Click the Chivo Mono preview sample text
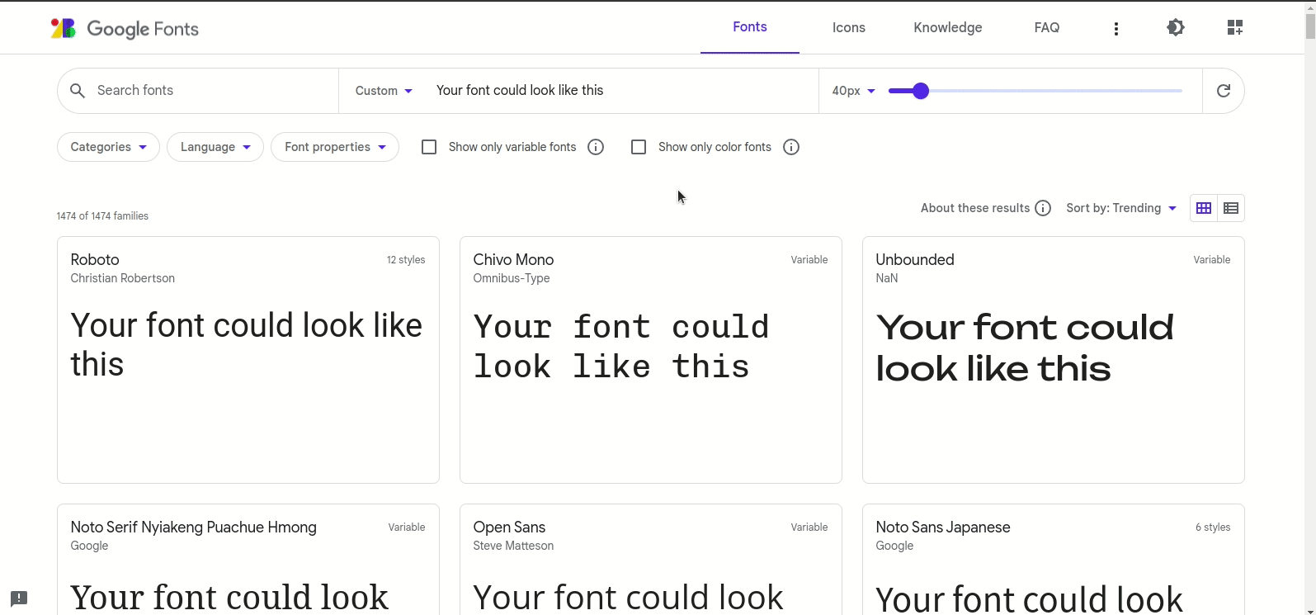Screen dimensions: 1316x615 coord(621,347)
